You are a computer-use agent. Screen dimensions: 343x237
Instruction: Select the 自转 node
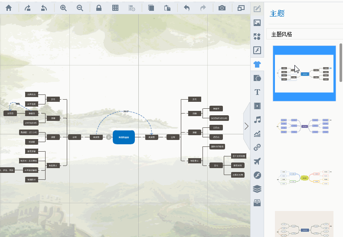pyautogui.click(x=75, y=137)
